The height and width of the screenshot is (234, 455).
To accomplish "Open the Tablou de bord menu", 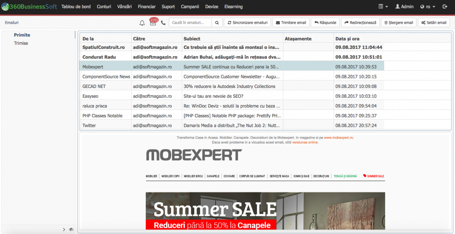I will 76,7.
